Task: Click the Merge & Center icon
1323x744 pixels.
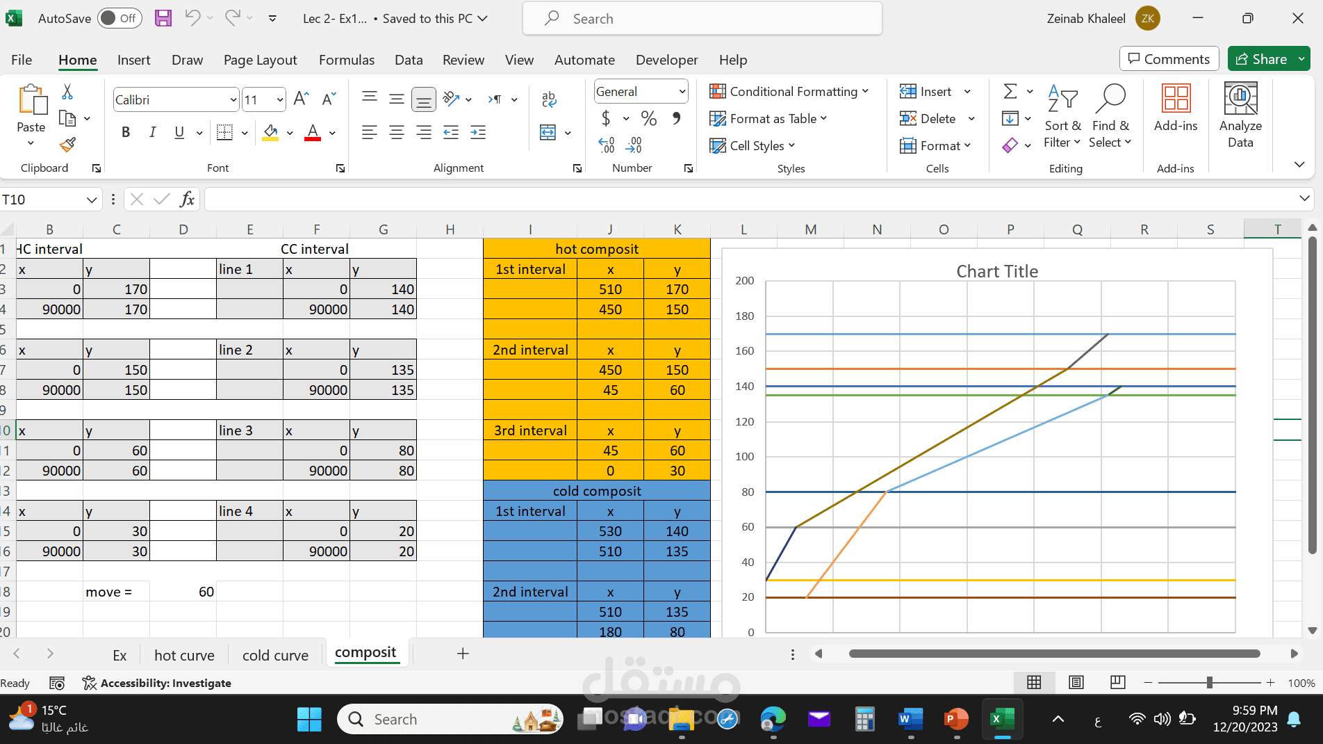Action: click(x=548, y=132)
